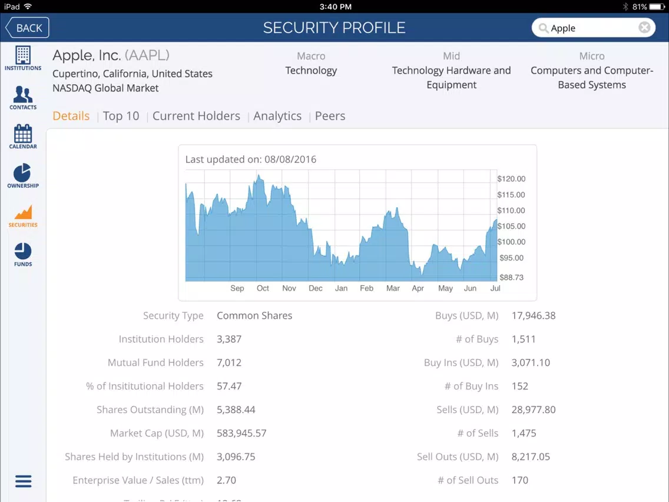
Task: Tap the Cupertino, California location text
Action: 133,74
